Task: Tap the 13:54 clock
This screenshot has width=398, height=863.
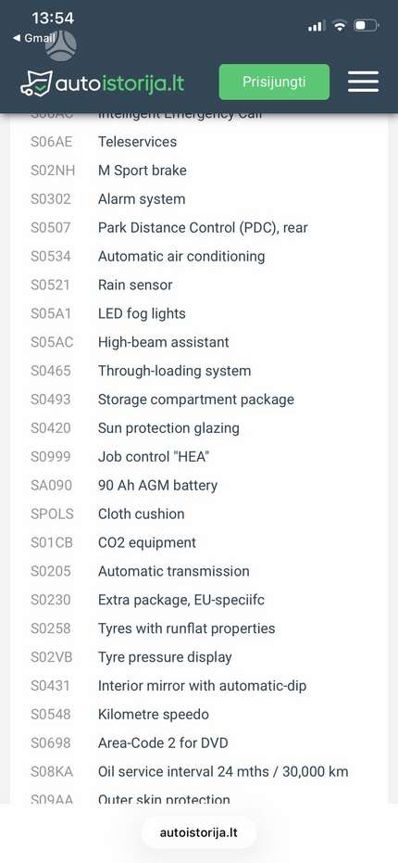Action: 53,19
